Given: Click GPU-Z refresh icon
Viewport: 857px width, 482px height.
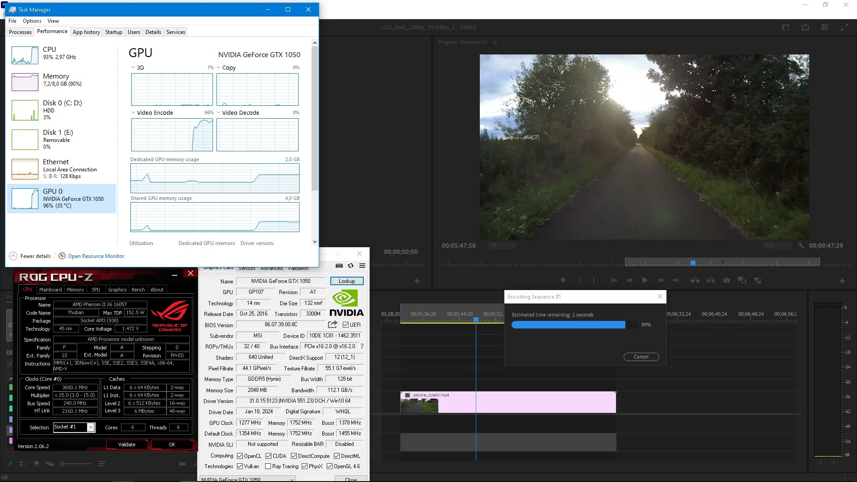Looking at the screenshot, I should [x=351, y=266].
